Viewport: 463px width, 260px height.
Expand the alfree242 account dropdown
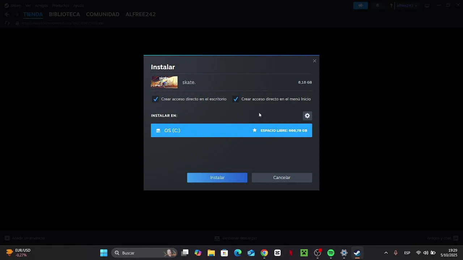[406, 5]
